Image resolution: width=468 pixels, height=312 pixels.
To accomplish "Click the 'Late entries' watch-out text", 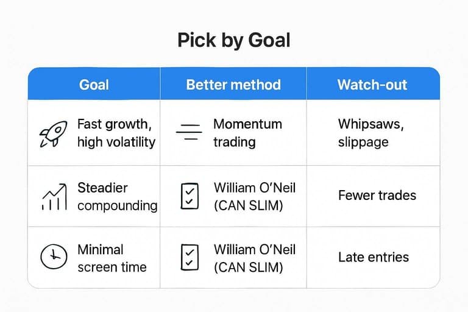I will pyautogui.click(x=374, y=258).
